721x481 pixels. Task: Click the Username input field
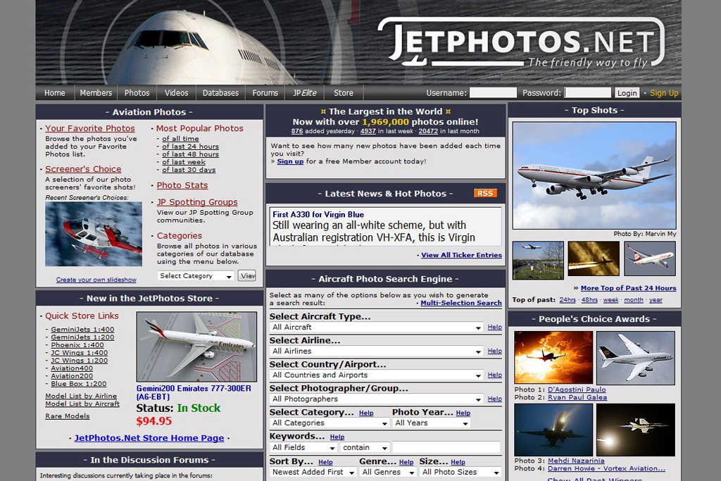493,93
